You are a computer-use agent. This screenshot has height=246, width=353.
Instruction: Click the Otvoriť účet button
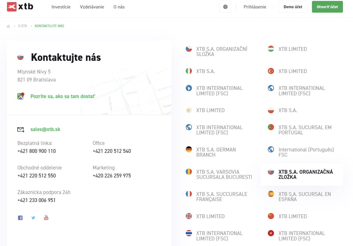click(x=327, y=7)
